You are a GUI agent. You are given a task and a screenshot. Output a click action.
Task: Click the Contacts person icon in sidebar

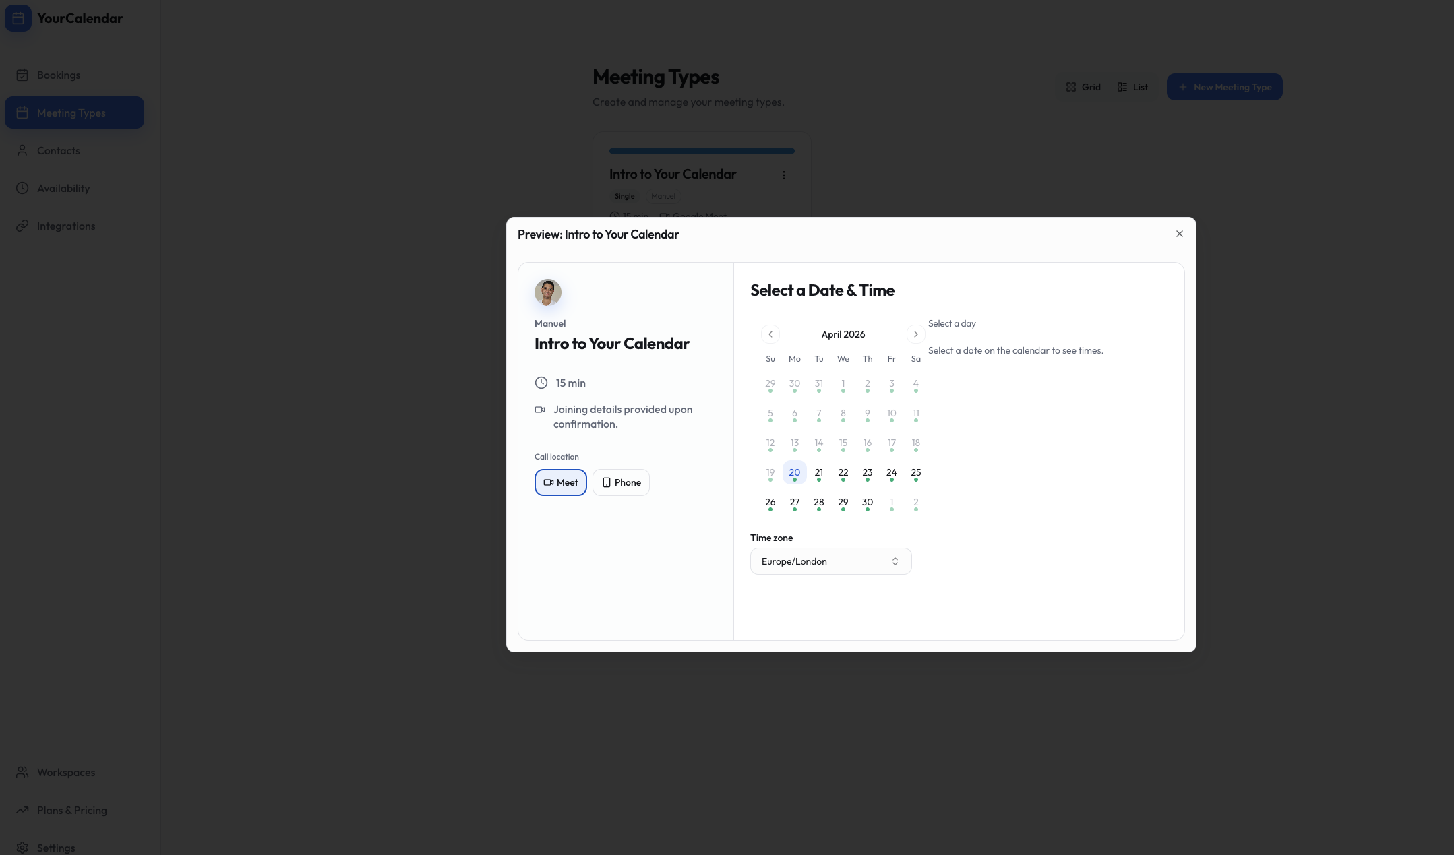[x=22, y=150]
